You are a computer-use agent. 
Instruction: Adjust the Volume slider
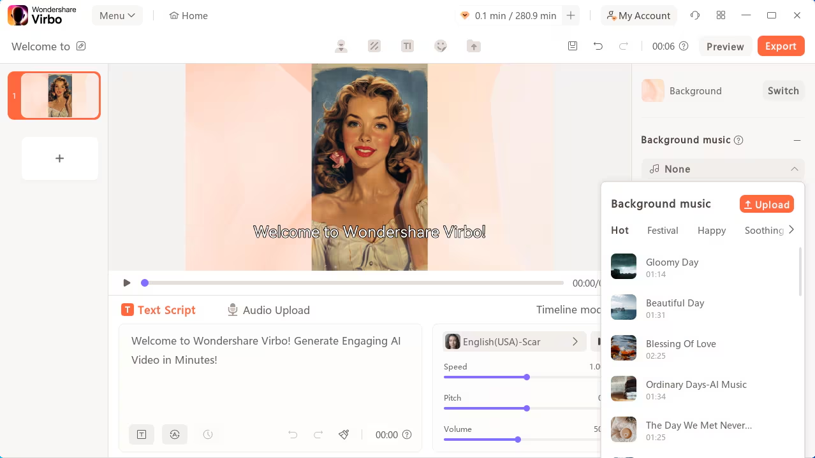(x=518, y=440)
